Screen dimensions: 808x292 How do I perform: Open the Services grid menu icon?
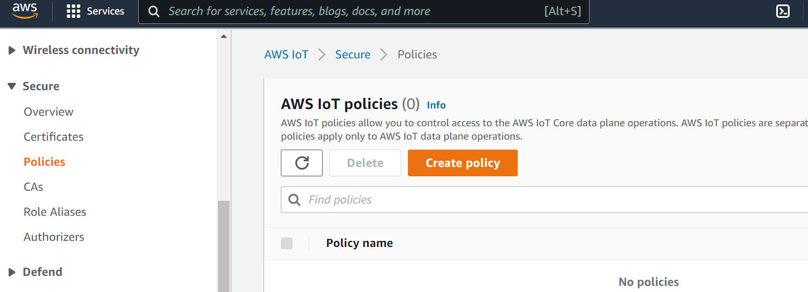pyautogui.click(x=73, y=11)
